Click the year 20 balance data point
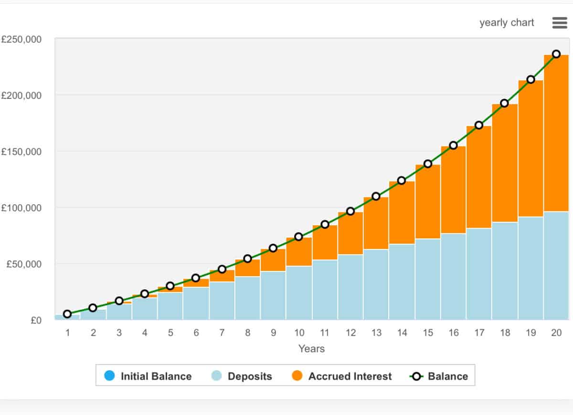Screen dimensions: 573x415 click(556, 54)
